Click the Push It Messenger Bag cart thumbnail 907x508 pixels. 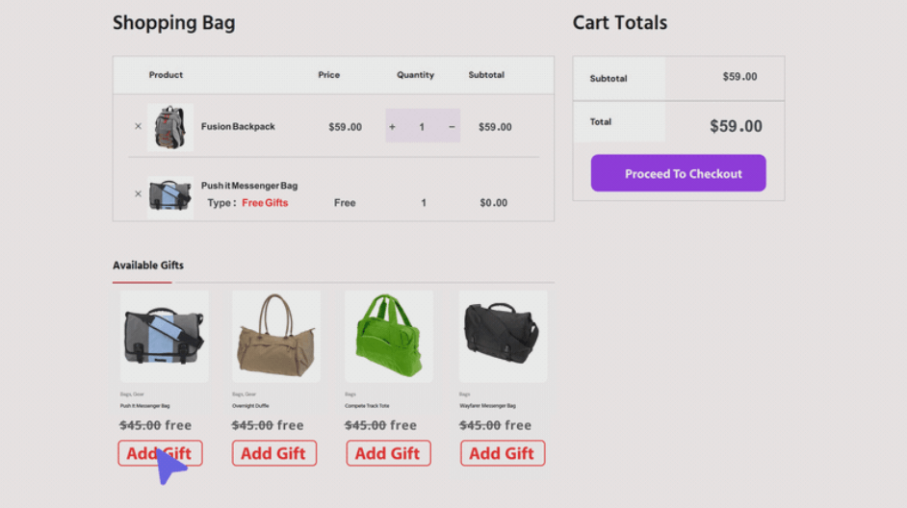pyautogui.click(x=170, y=195)
